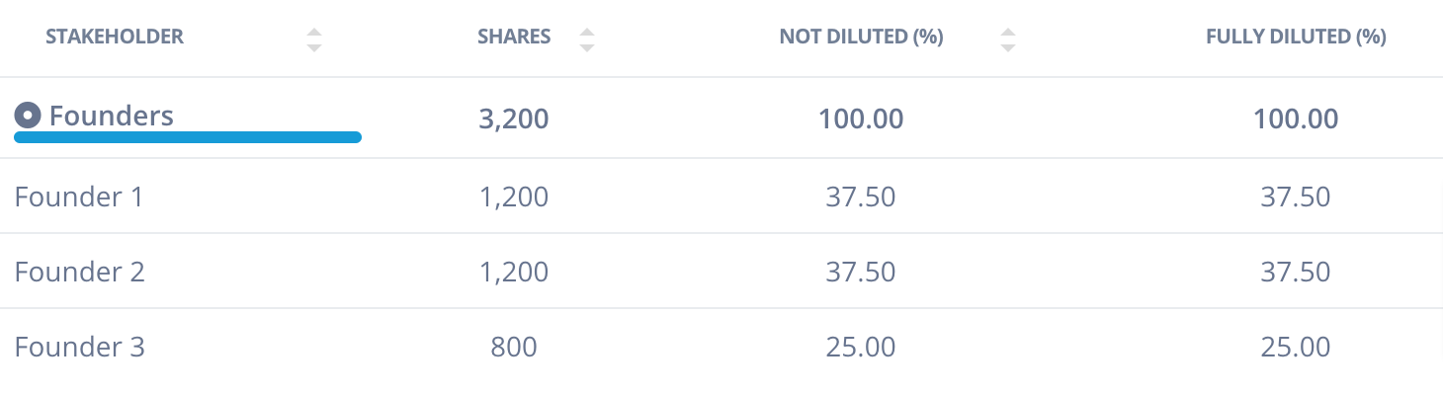Sort by the Shares column arrows
Image resolution: width=1443 pixels, height=395 pixels.
587,39
